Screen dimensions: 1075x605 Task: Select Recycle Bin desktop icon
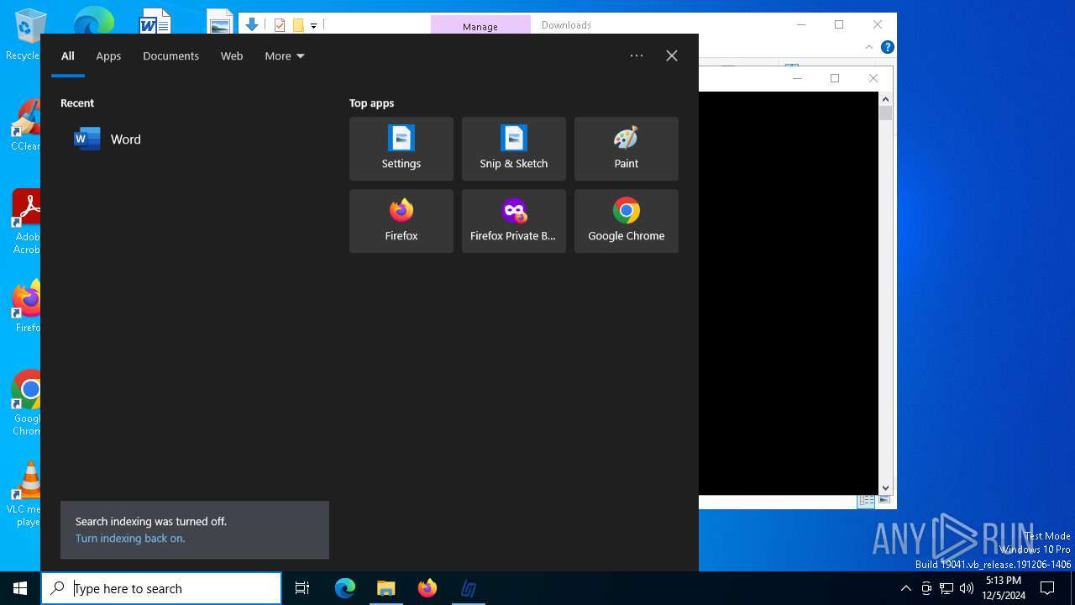(x=26, y=35)
